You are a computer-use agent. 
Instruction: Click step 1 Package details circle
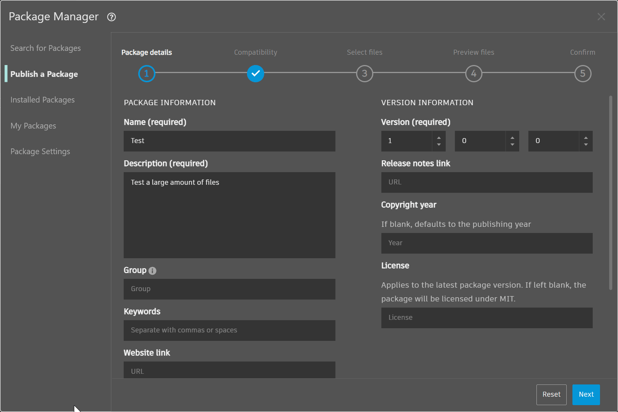(x=146, y=73)
